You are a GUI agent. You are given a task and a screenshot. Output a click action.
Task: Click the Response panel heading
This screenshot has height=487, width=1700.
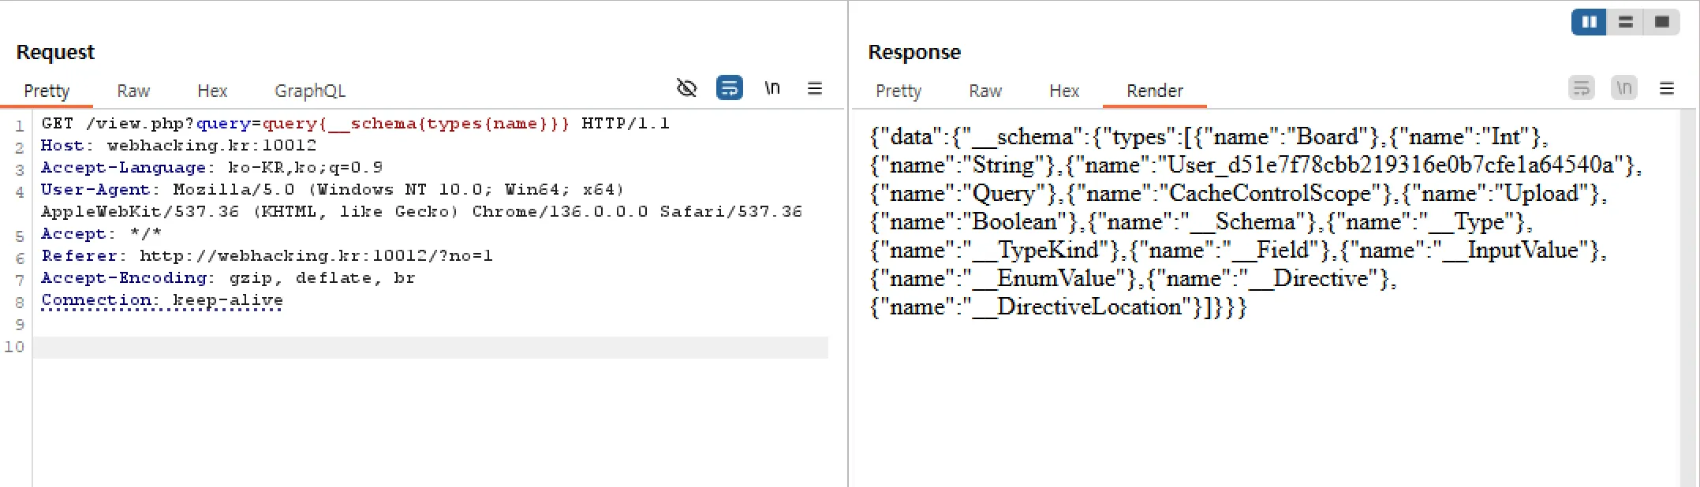(914, 52)
